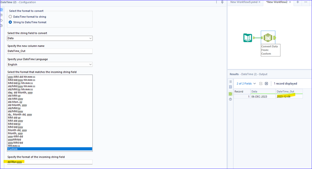The height and width of the screenshot is (169, 312).
Task: Open the string field dropdown showing Data
Action: click(x=50, y=38)
